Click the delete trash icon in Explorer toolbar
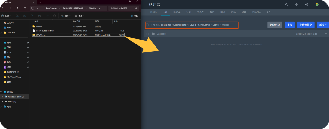This screenshot has width=329, height=129. [54, 16]
